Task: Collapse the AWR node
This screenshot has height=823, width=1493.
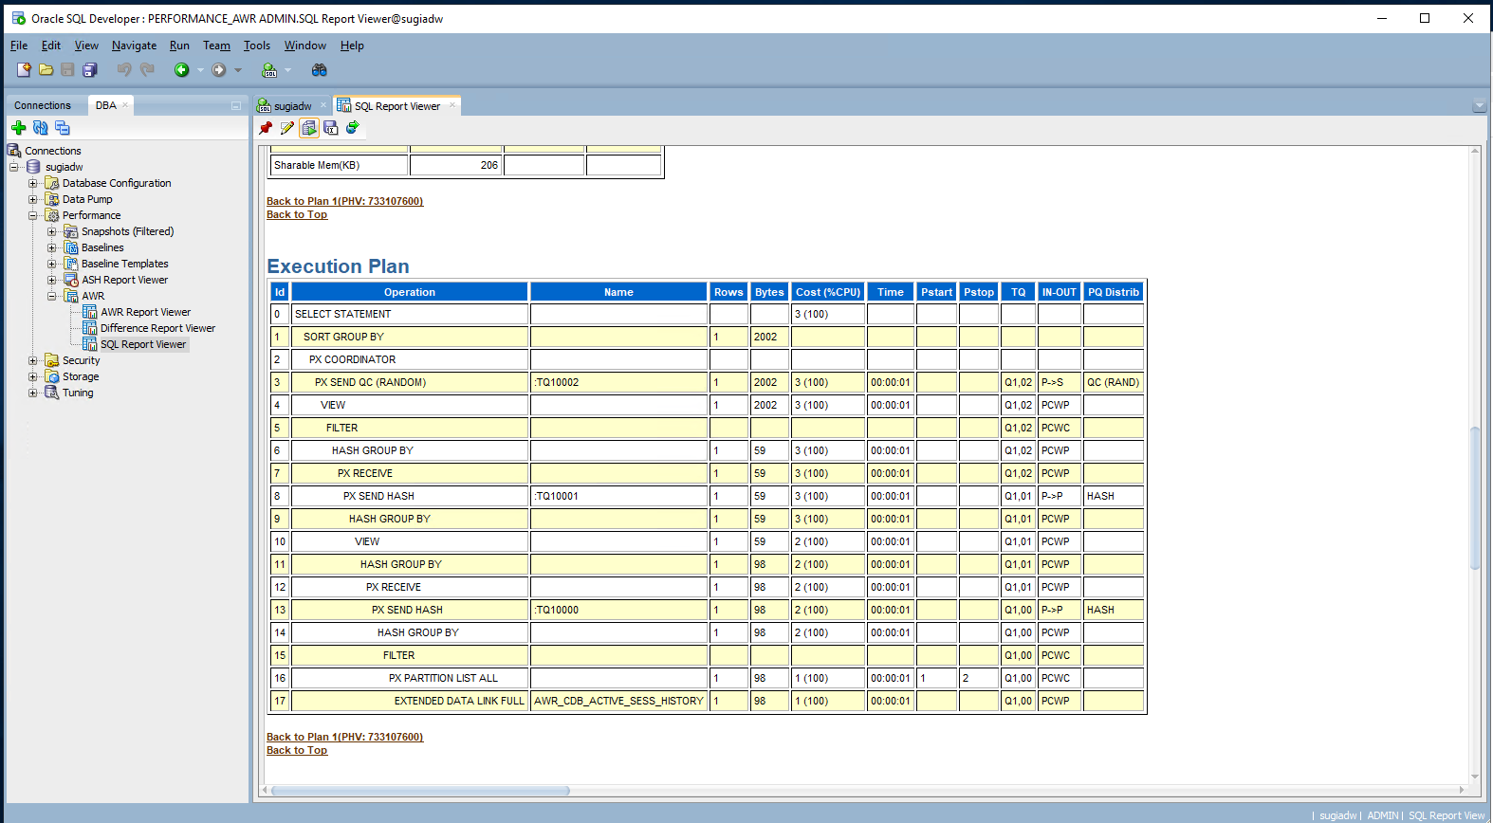Action: tap(52, 296)
